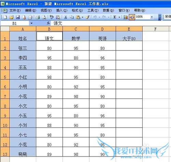Open the Undo history dropdown arrow
The width and height of the screenshot is (171, 162).
point(100,17)
